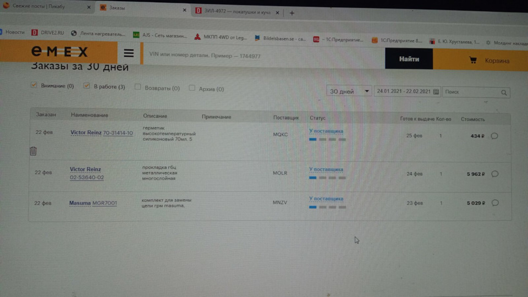The image size is (528, 297).
Task: Toggle the В работе (3) checkbox
Action: point(86,86)
